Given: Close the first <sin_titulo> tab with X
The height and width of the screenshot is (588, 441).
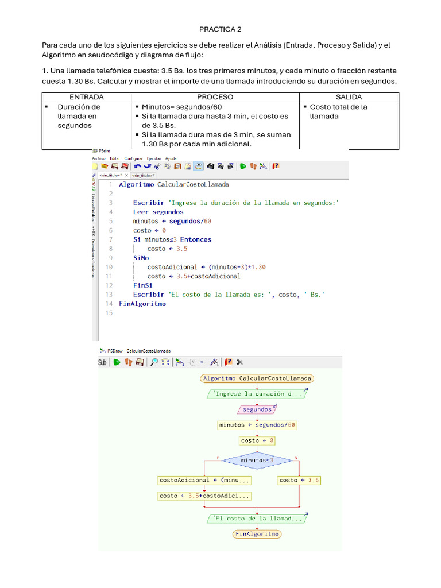Looking at the screenshot, I should pyautogui.click(x=127, y=175).
